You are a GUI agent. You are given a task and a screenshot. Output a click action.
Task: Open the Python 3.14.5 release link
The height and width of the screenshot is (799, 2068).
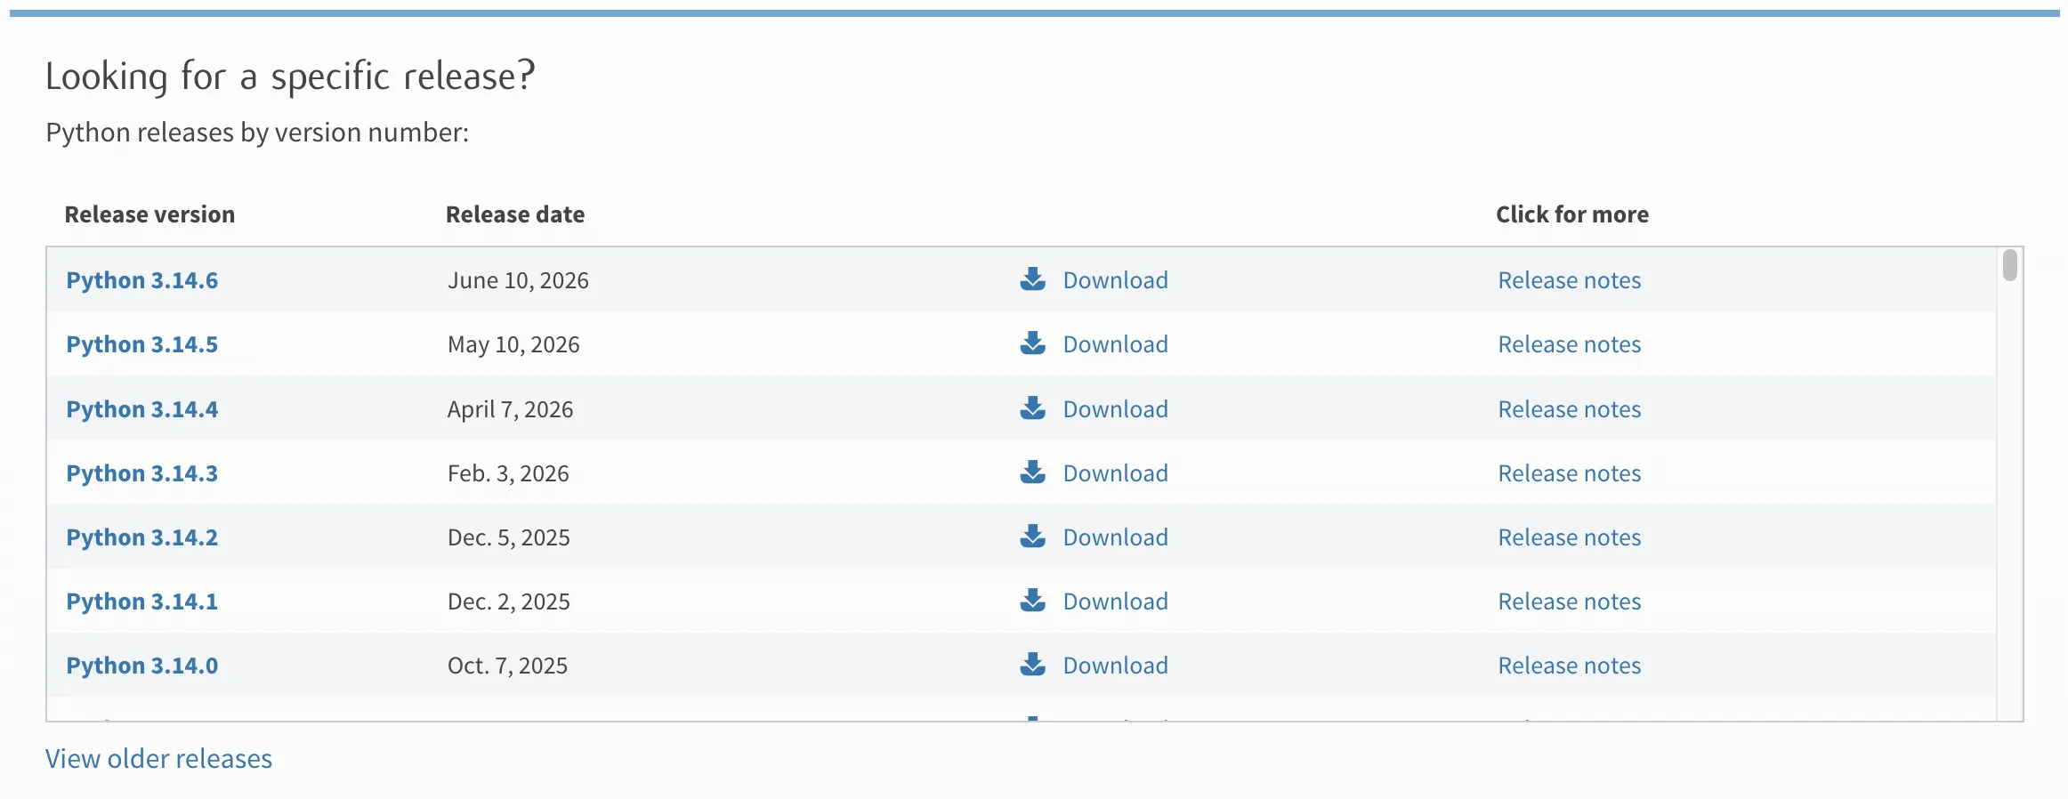tap(142, 344)
